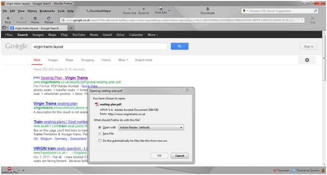Click Maps search filter tab

(x=69, y=60)
